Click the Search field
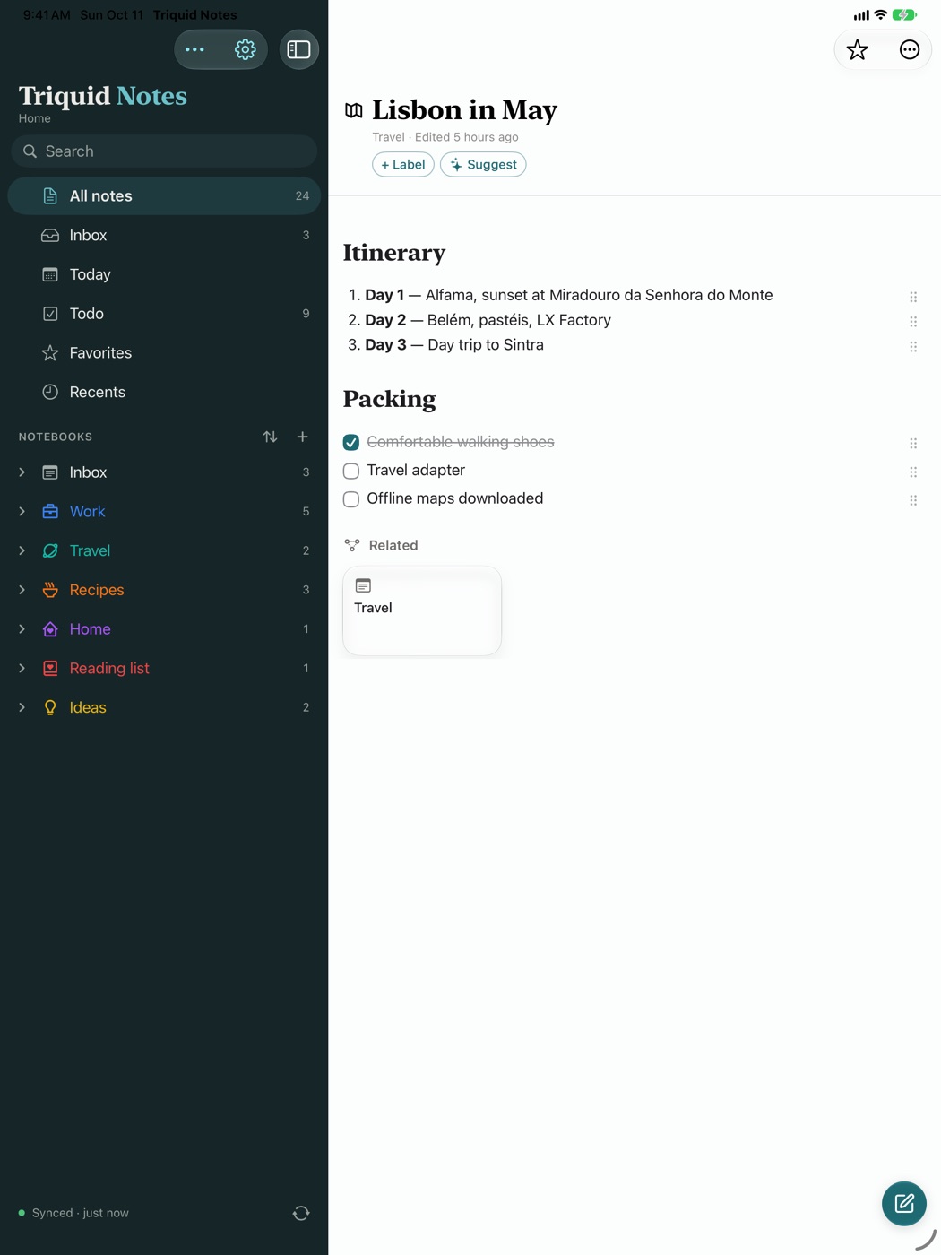 164,151
